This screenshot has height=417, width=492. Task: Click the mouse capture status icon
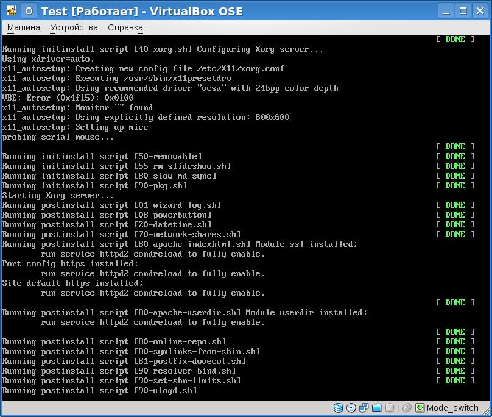pyautogui.click(x=407, y=408)
